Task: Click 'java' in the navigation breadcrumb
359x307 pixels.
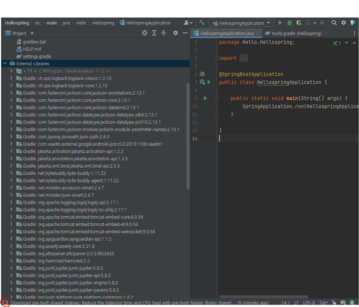Action: coord(66,23)
